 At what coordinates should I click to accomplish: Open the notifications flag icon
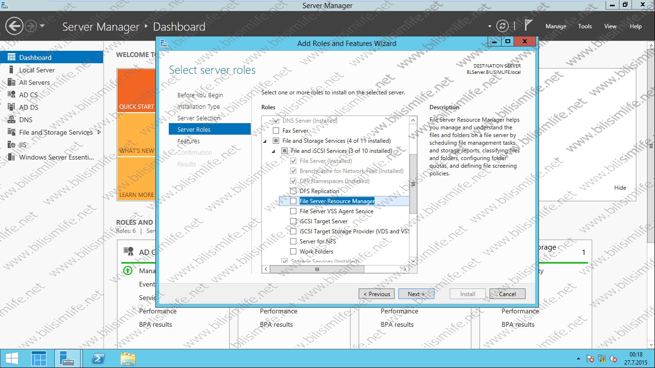tap(528, 26)
